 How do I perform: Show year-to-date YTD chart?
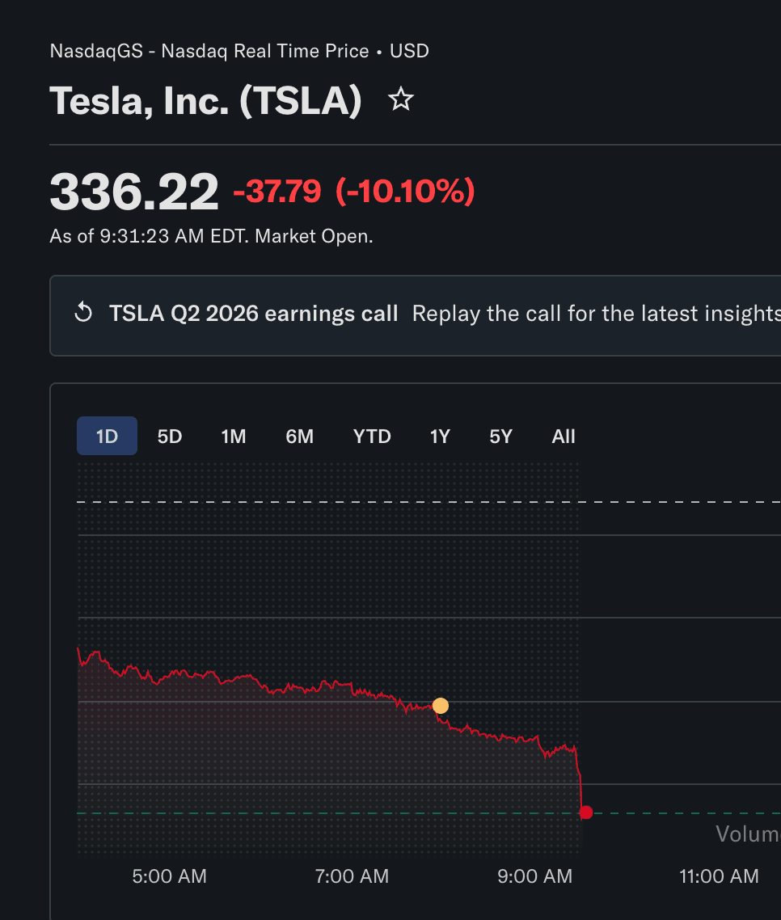372,436
